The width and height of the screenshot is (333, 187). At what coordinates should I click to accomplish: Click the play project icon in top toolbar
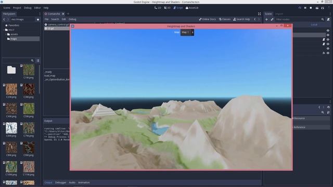click(300, 8)
